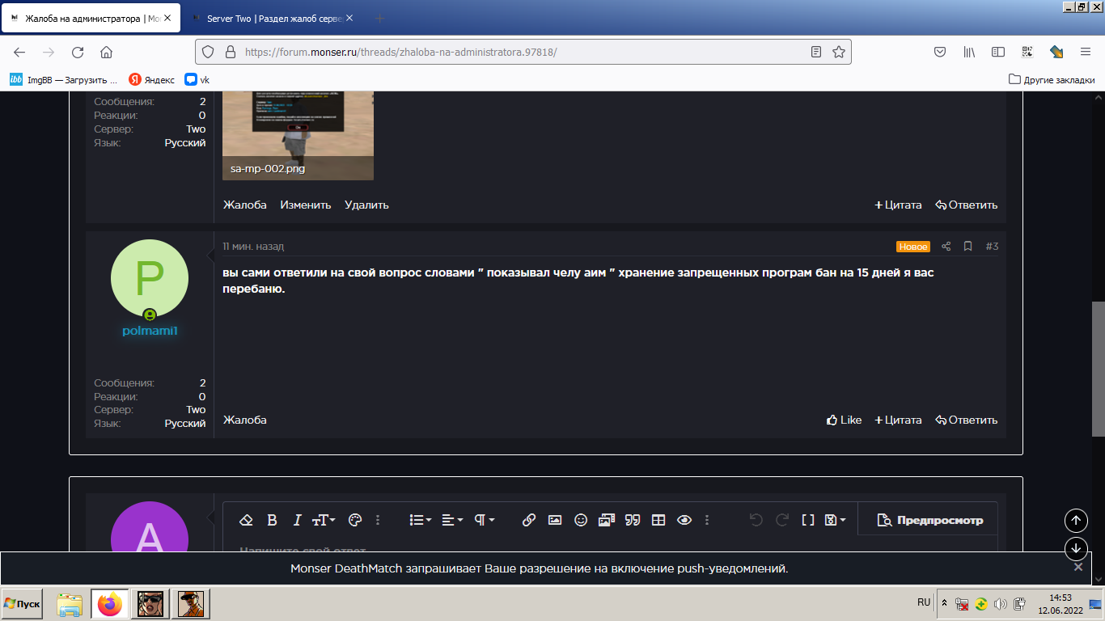Open a new browser tab
Image resolution: width=1105 pixels, height=621 pixels.
380,18
